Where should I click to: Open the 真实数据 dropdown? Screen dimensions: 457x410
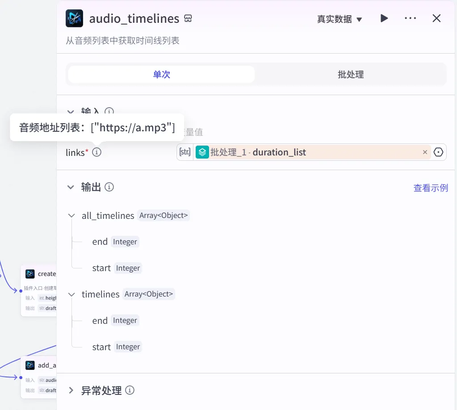(340, 19)
